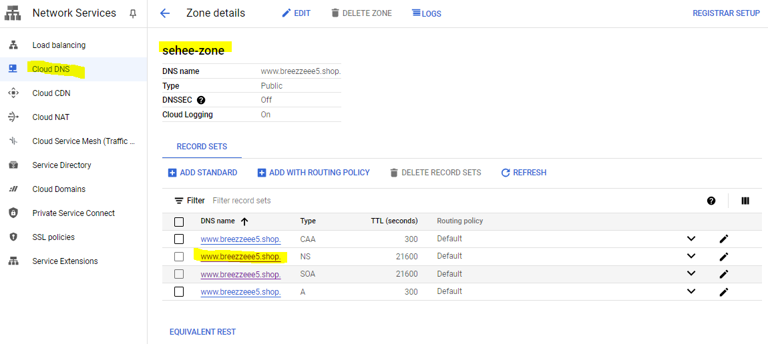The width and height of the screenshot is (768, 344).
Task: Click the Service Directory icon
Action: tap(13, 165)
